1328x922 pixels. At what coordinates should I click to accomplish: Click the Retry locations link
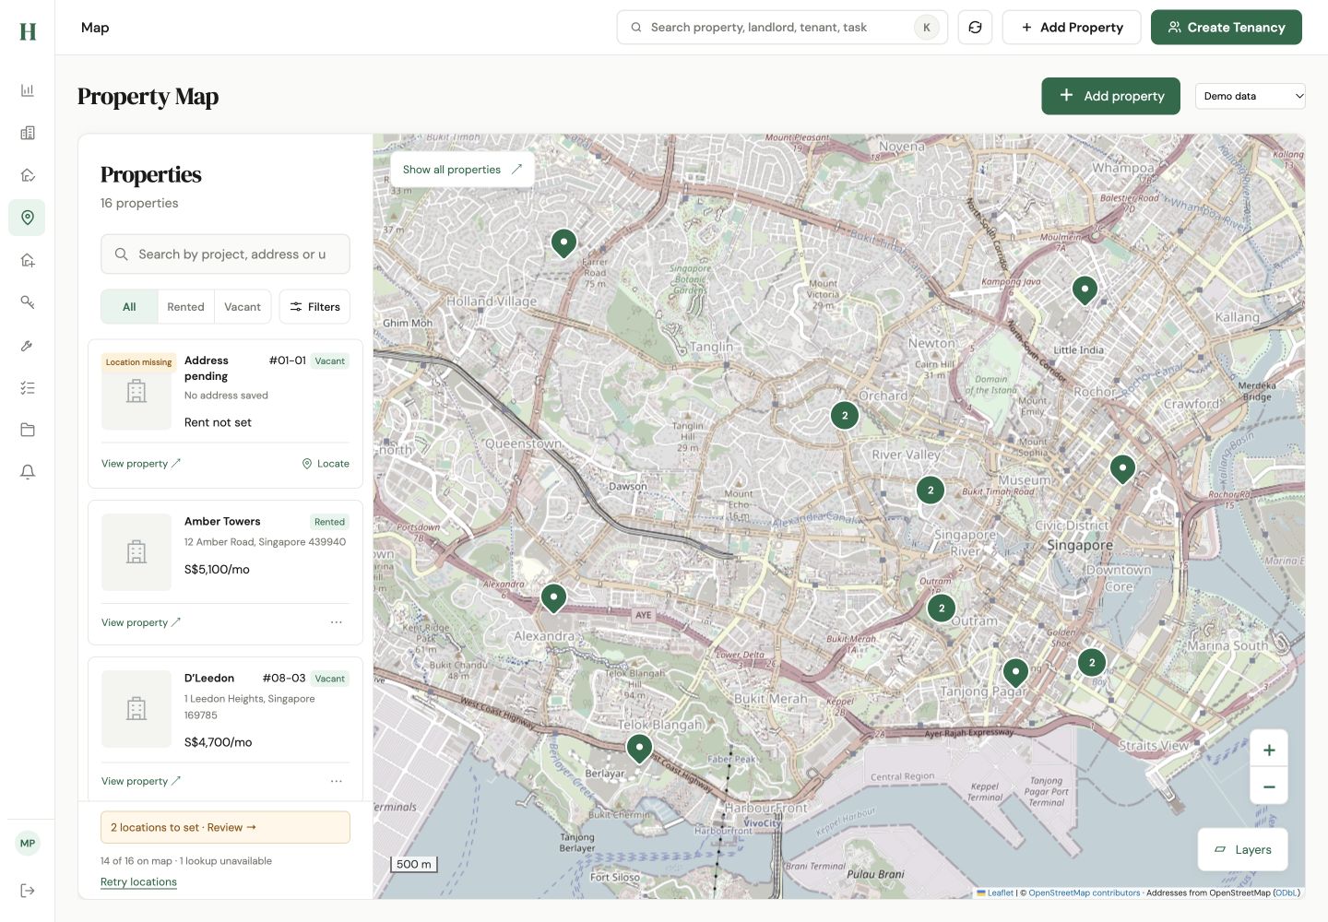point(138,882)
